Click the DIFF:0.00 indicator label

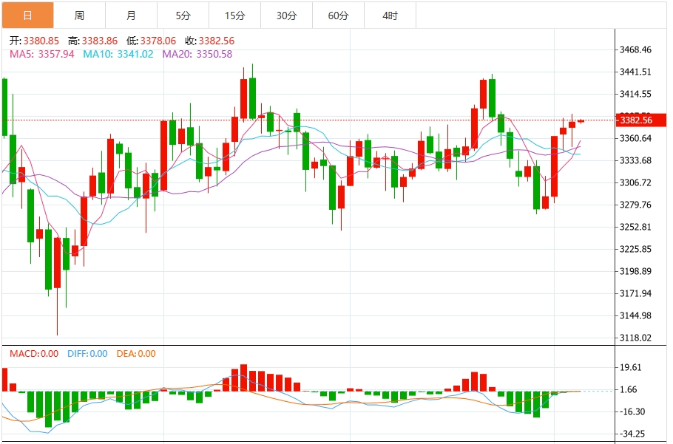click(x=87, y=354)
